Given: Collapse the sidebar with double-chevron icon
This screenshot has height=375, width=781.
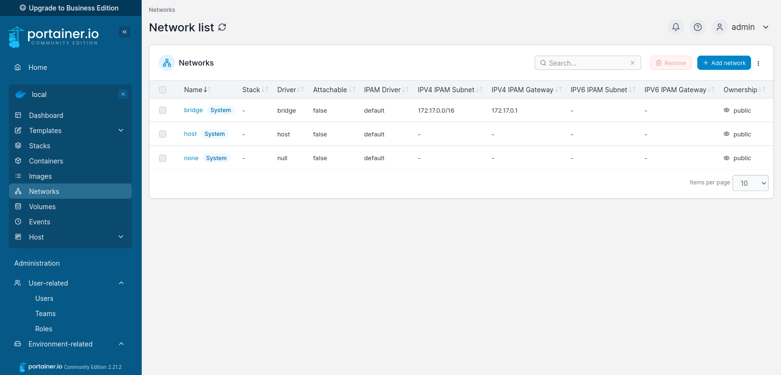Looking at the screenshot, I should coord(125,32).
